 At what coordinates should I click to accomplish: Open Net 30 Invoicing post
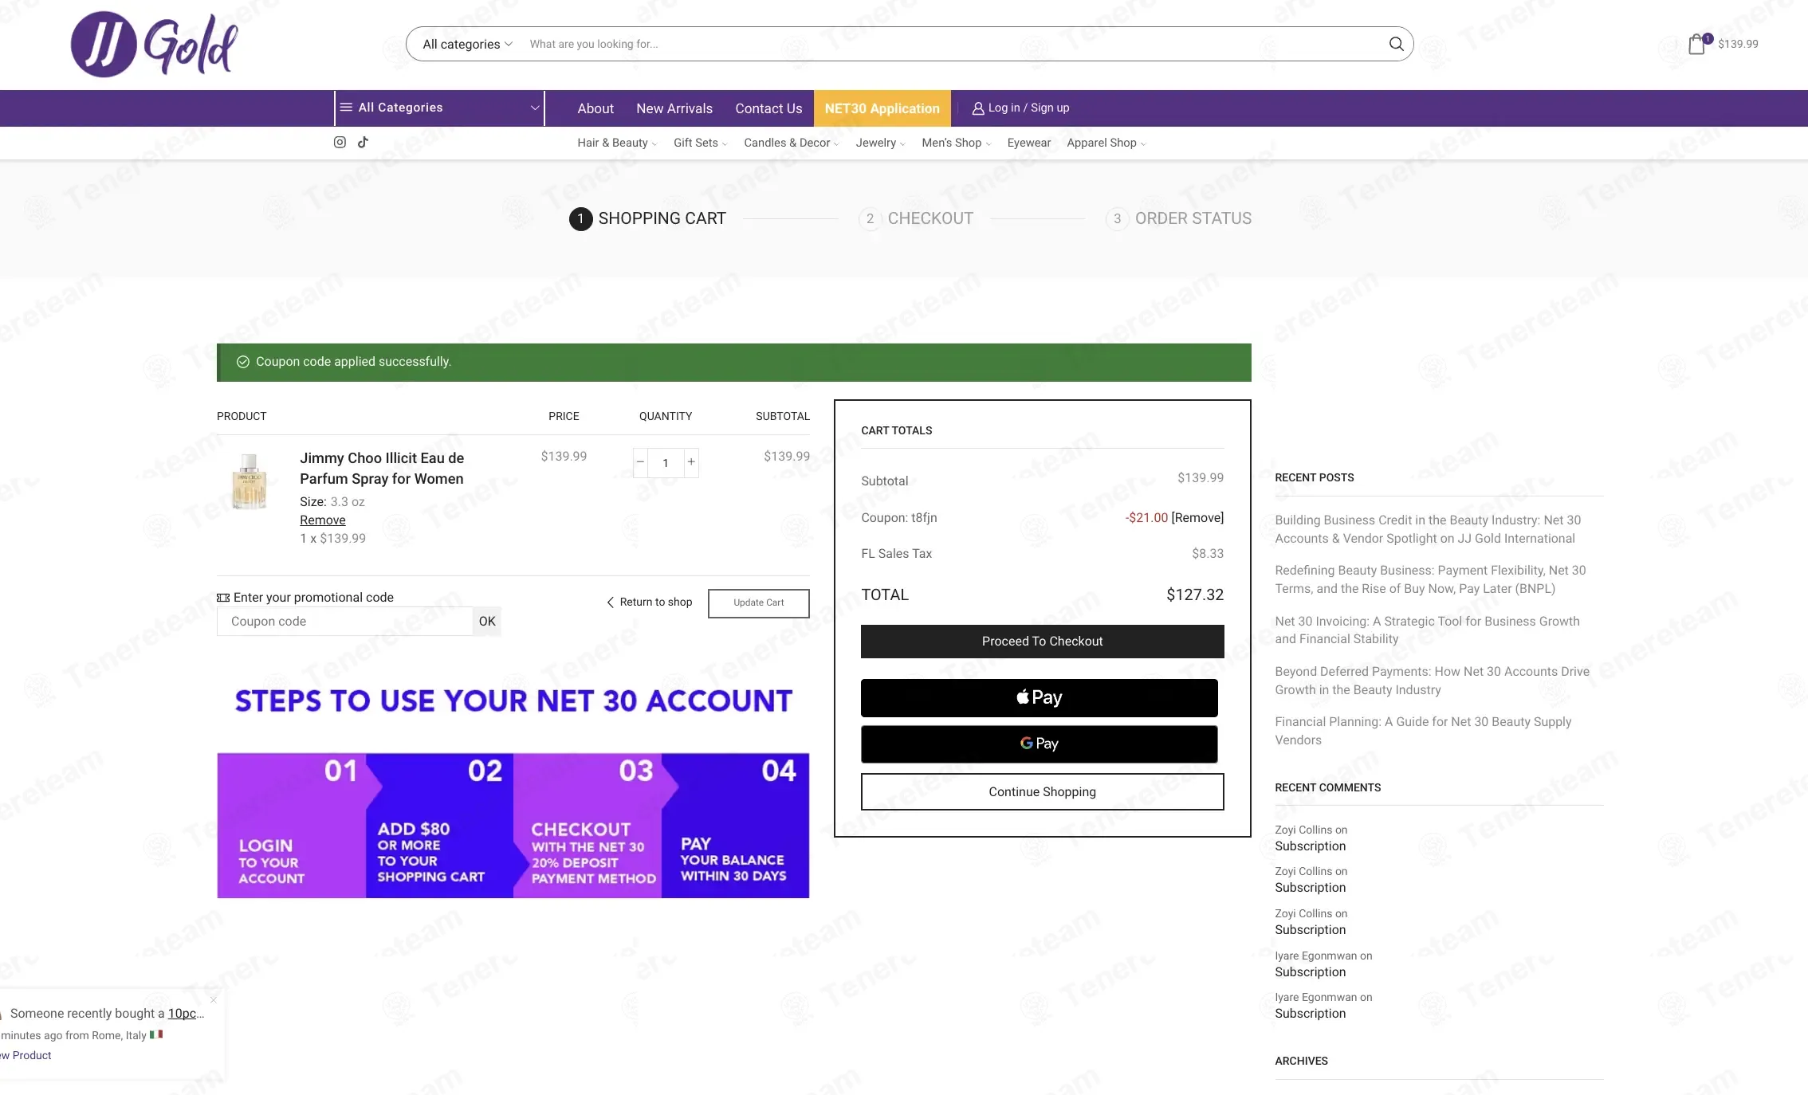1427,630
